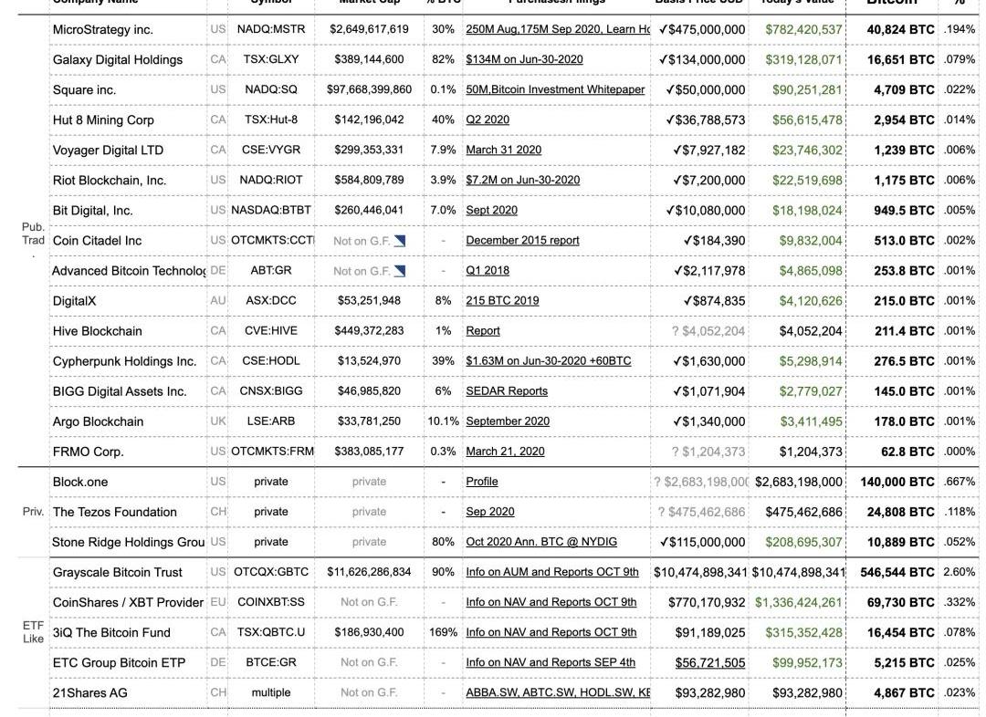Viewport: 986px width, 717px height.
Task: Click the '40,824 BTC' holdings value
Action: [900, 29]
